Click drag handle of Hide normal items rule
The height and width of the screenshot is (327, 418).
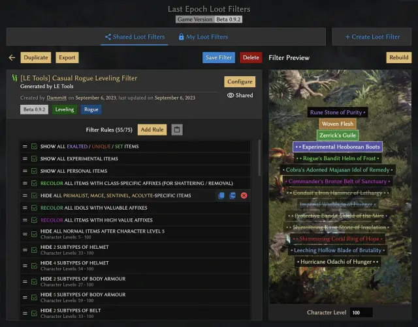point(25,234)
